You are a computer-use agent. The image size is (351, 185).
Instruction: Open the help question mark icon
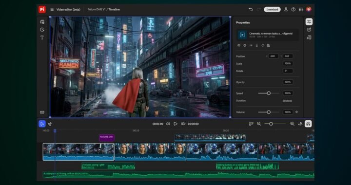pyautogui.click(x=293, y=9)
